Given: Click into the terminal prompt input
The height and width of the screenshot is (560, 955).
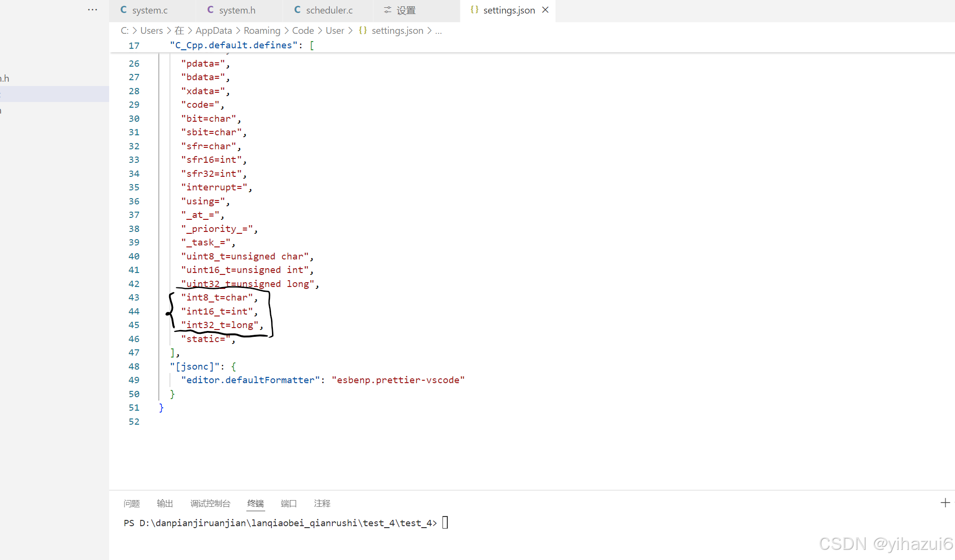Looking at the screenshot, I should point(445,523).
